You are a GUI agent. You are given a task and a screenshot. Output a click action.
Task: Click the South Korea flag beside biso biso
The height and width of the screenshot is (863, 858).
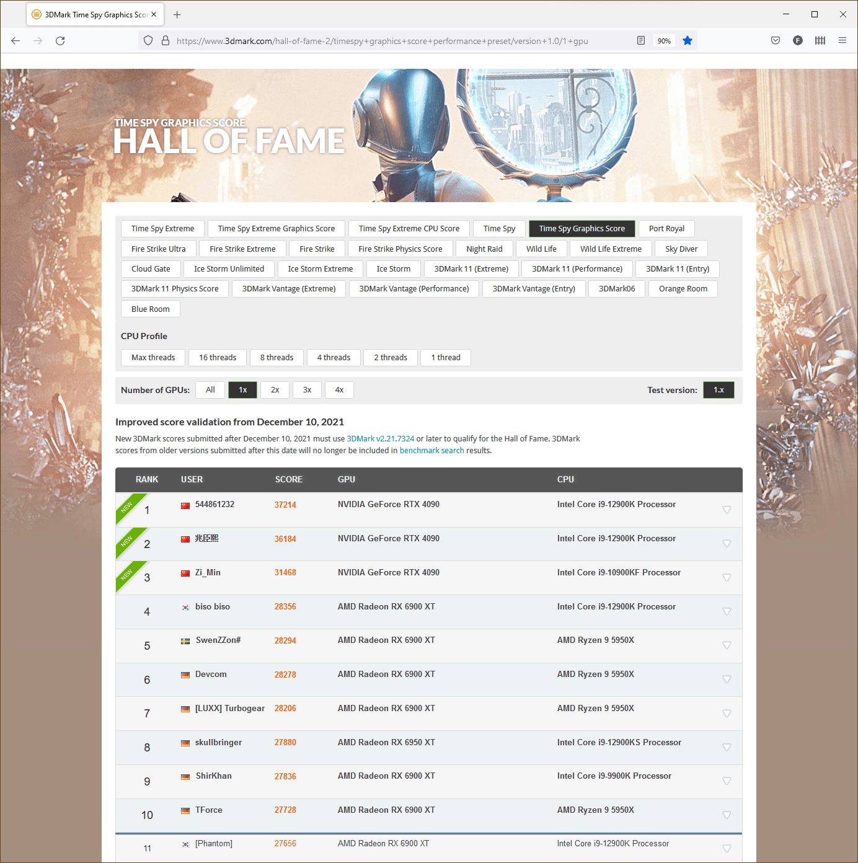point(185,608)
